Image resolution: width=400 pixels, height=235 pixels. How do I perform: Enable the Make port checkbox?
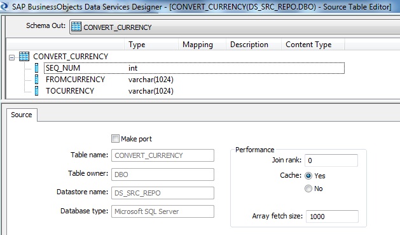(115, 139)
